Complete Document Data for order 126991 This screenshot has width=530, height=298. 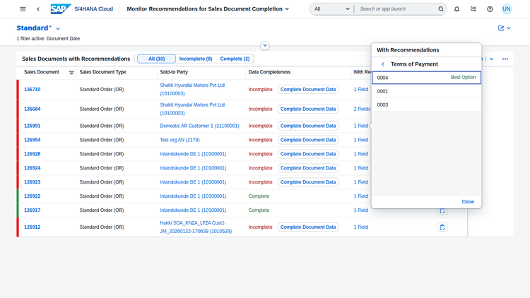click(x=308, y=126)
